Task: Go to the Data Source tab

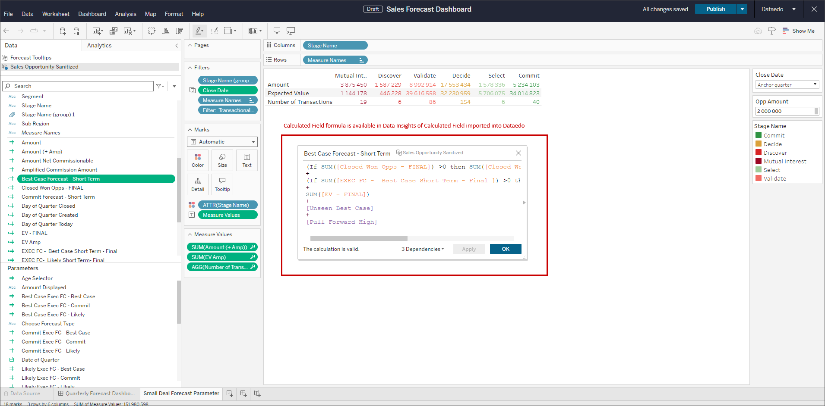Action: [x=22, y=394]
